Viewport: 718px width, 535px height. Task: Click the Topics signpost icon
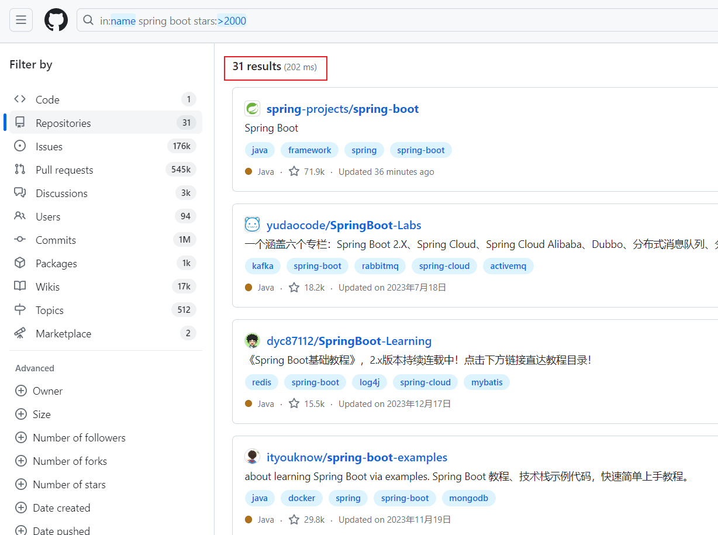[x=20, y=309]
